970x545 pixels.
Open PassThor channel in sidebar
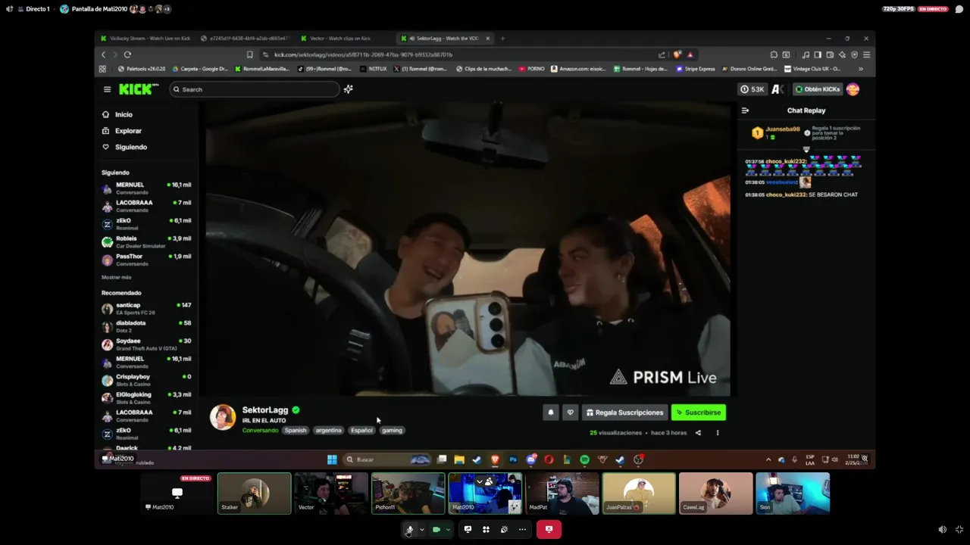147,260
